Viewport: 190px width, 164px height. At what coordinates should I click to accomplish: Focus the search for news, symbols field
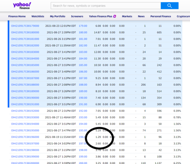(x=106, y=6)
